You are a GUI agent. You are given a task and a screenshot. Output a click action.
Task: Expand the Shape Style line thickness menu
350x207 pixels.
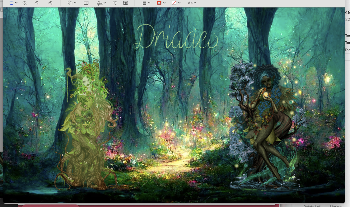[146, 3]
